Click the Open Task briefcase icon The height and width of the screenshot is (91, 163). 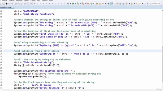tap(100, 4)
